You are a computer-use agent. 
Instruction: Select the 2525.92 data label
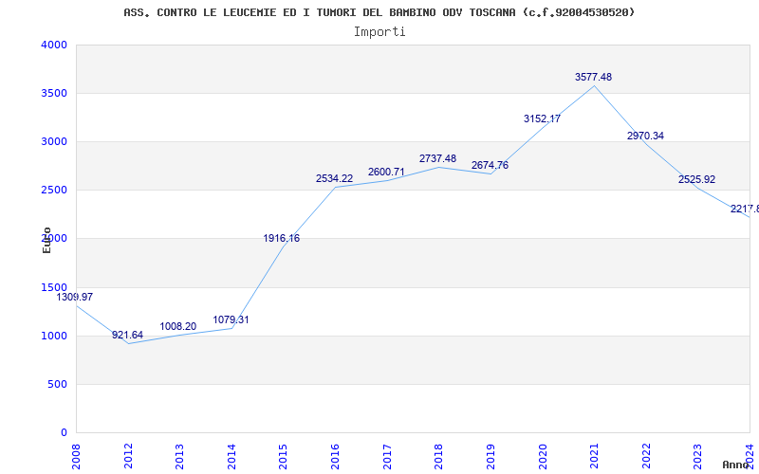[x=696, y=179]
